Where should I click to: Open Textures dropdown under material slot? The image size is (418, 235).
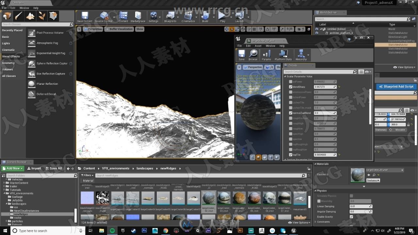pos(373,180)
